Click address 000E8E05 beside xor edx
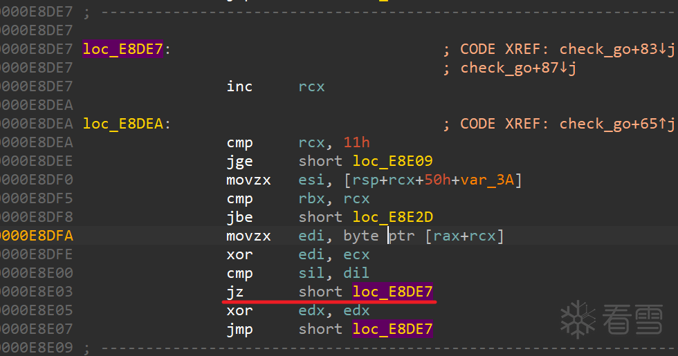 36,310
